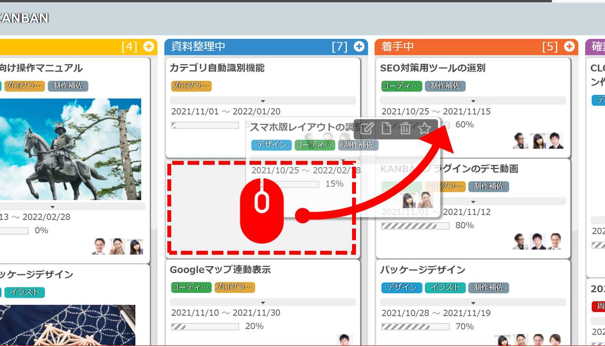The image size is (605, 347).
Task: Click the third member avatar beside the 80% progress
Action: click(x=556, y=241)
